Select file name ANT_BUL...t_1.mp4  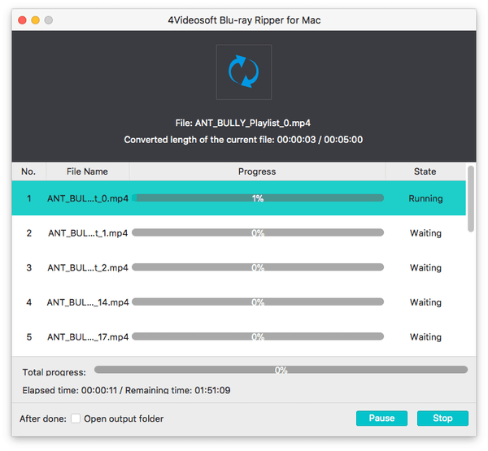(x=88, y=233)
